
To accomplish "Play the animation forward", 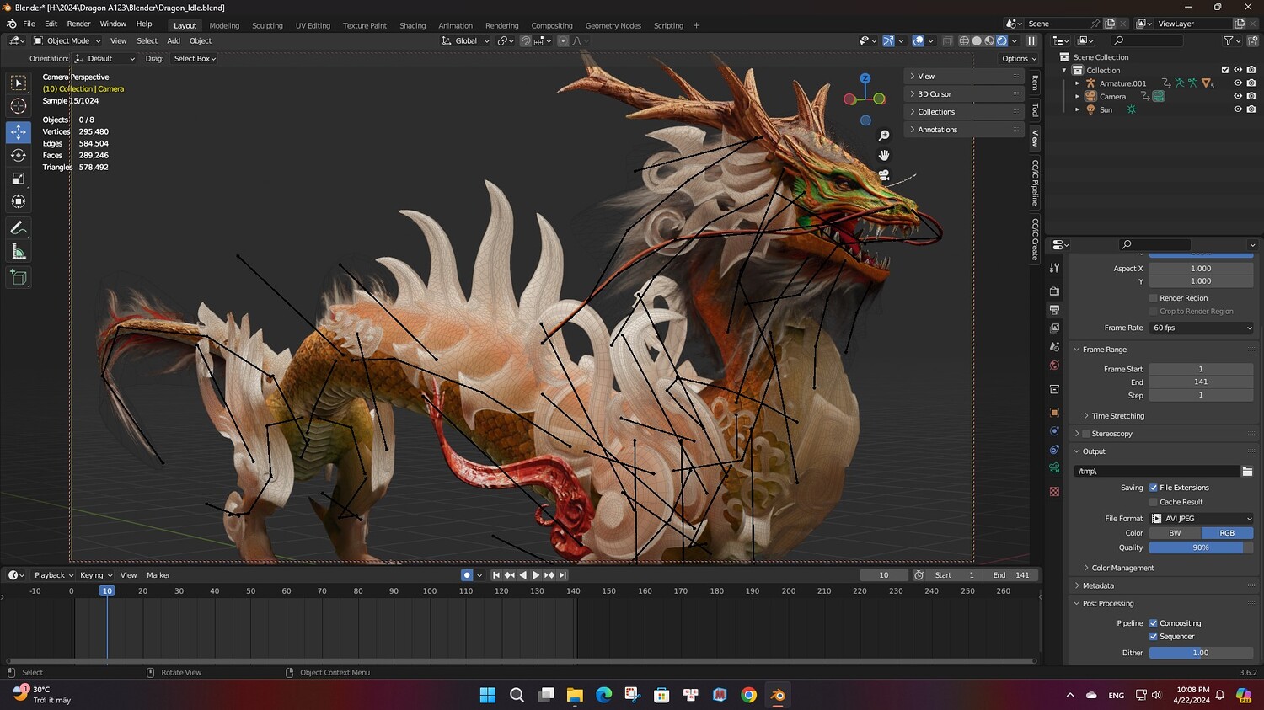I will (x=536, y=575).
